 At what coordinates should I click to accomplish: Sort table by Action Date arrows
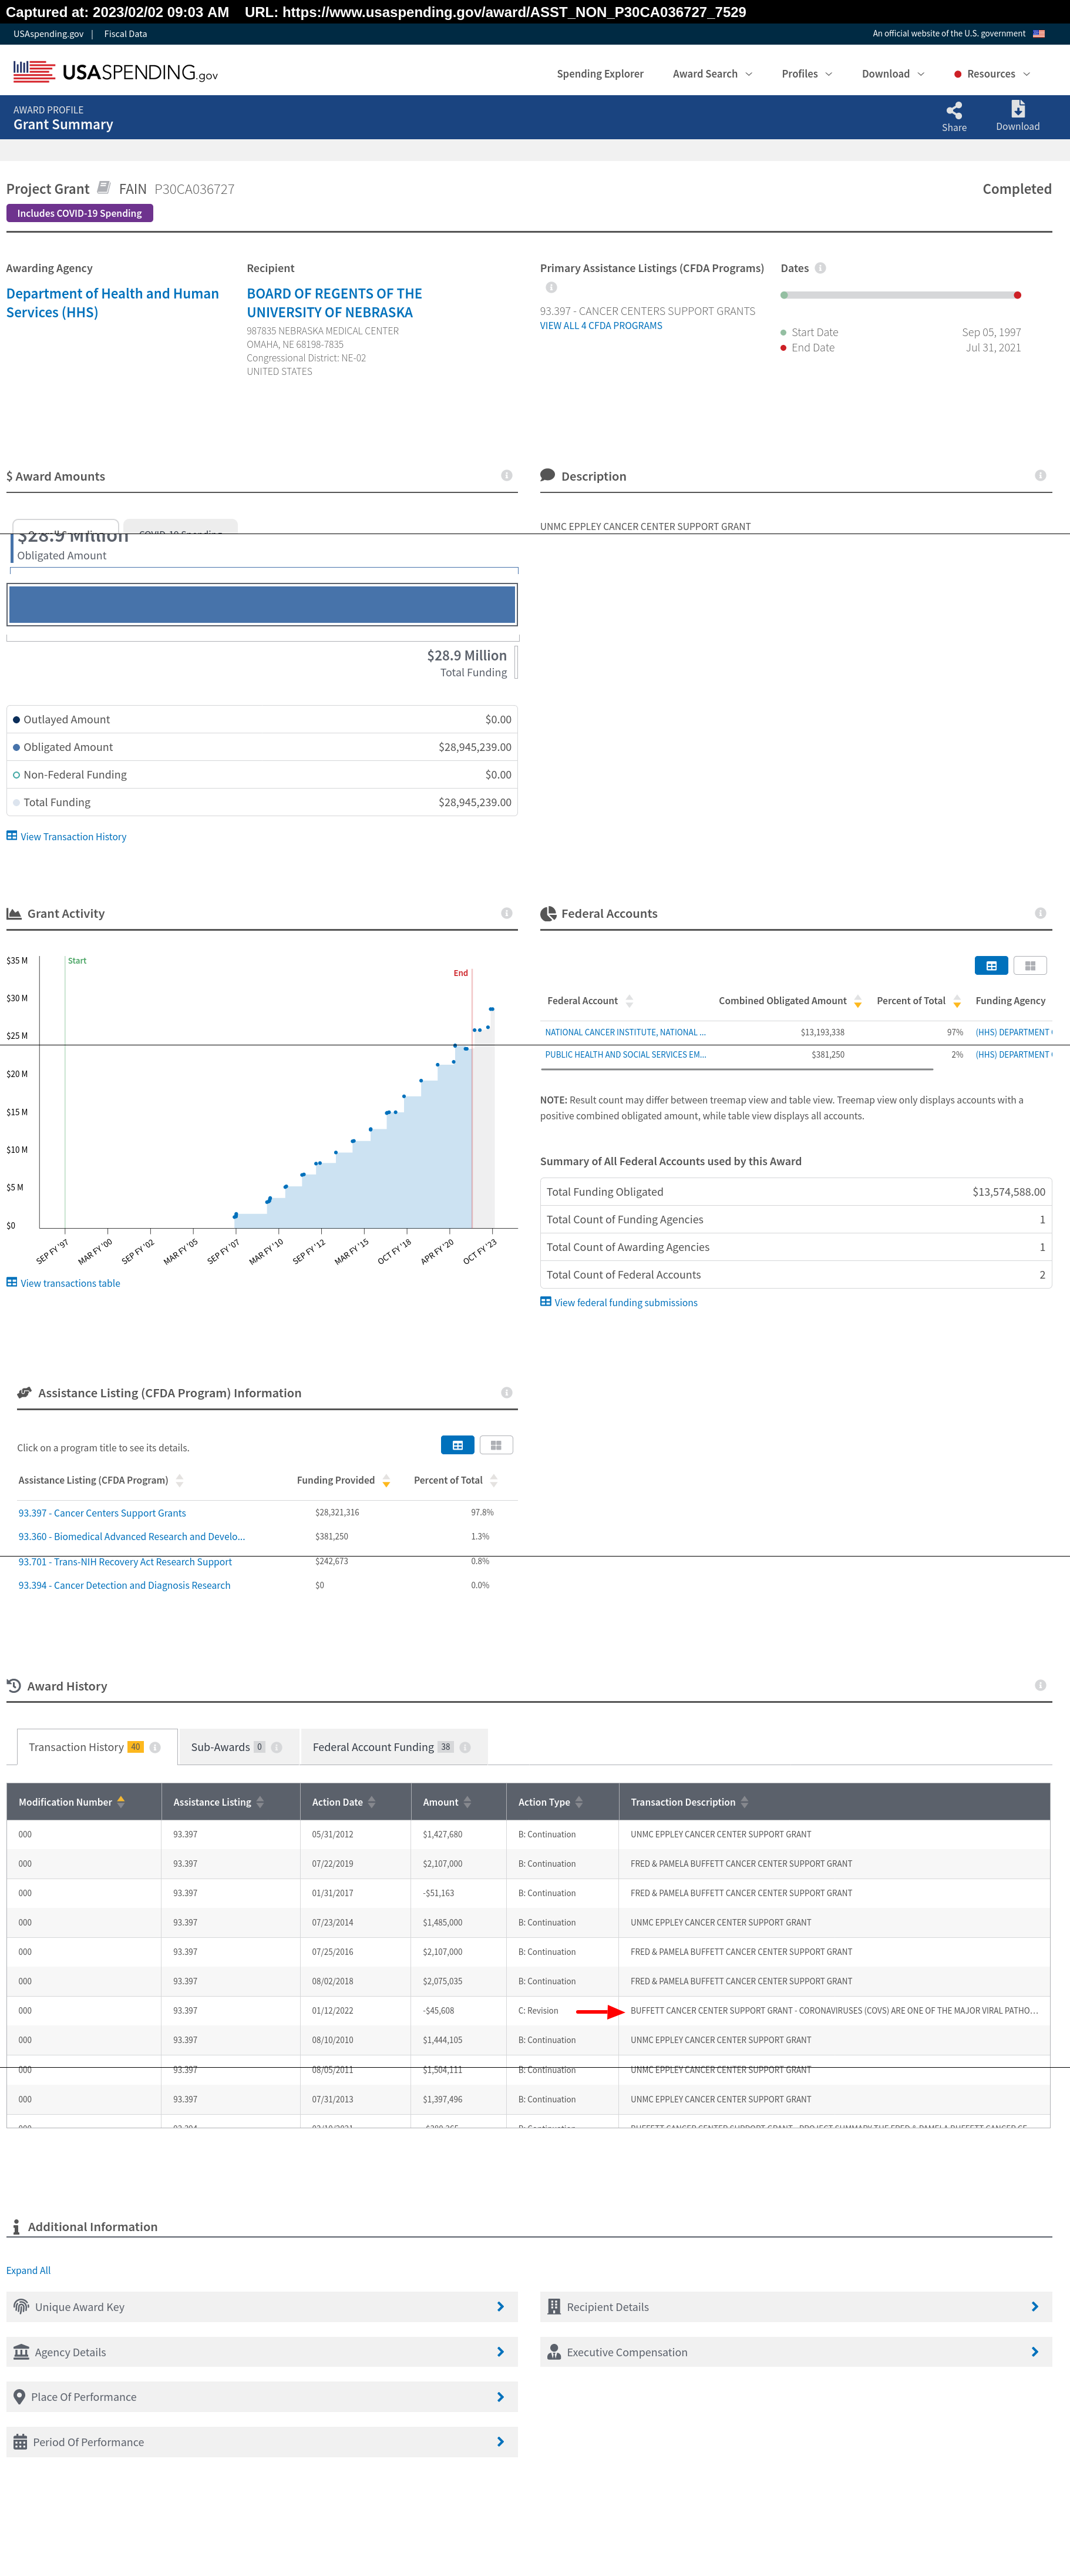tap(372, 1802)
